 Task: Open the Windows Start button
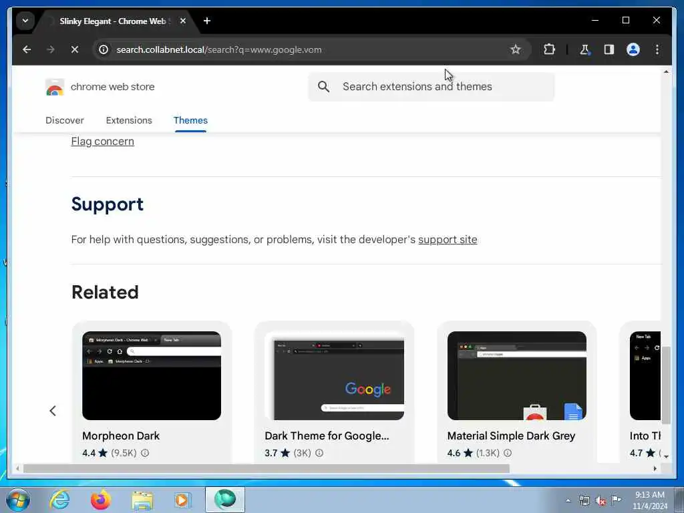point(18,500)
